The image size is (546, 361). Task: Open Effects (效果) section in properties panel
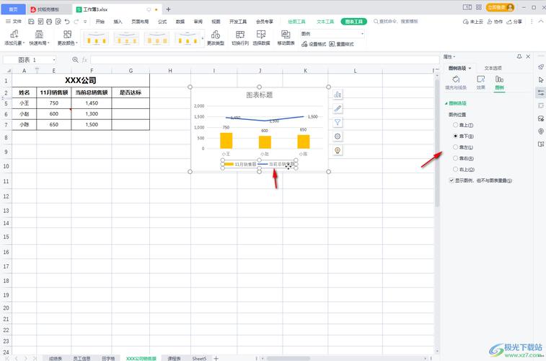pyautogui.click(x=480, y=82)
